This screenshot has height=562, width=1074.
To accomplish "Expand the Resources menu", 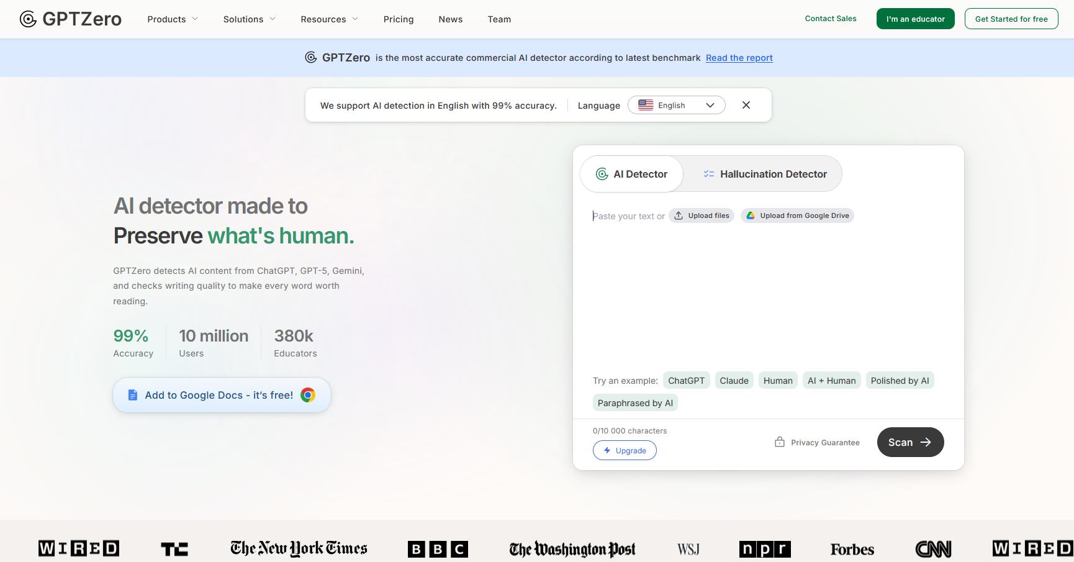I will (330, 19).
